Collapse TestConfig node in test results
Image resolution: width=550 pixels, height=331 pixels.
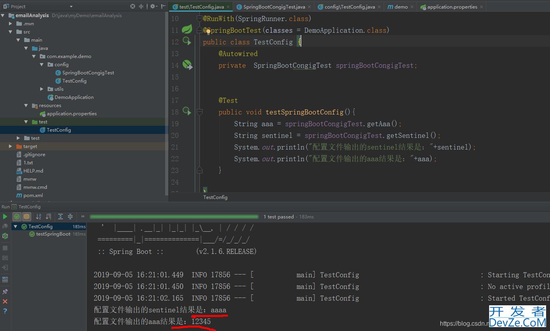coord(16,227)
